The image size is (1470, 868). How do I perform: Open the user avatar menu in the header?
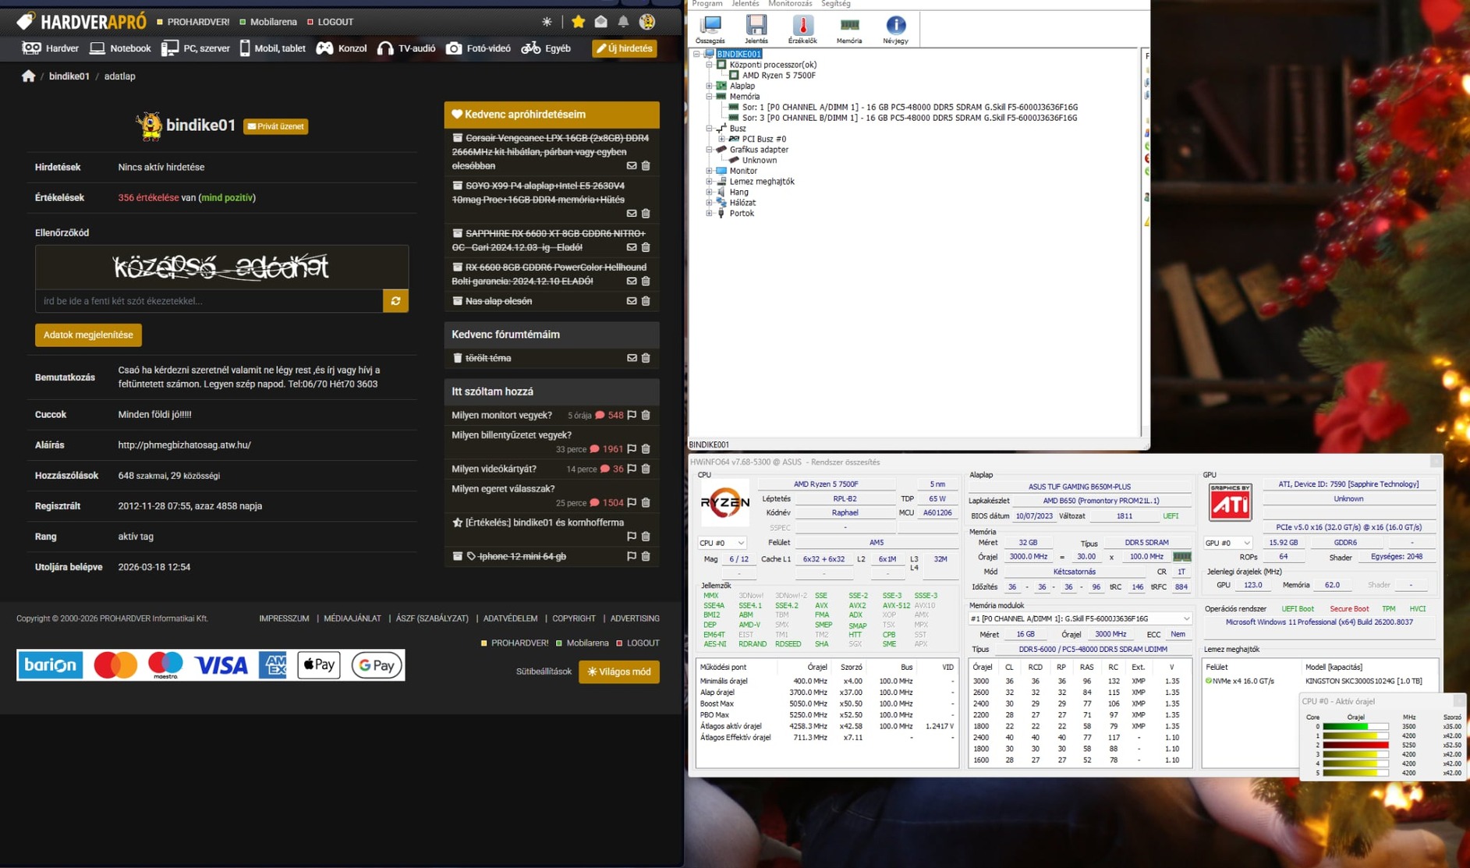click(x=646, y=22)
